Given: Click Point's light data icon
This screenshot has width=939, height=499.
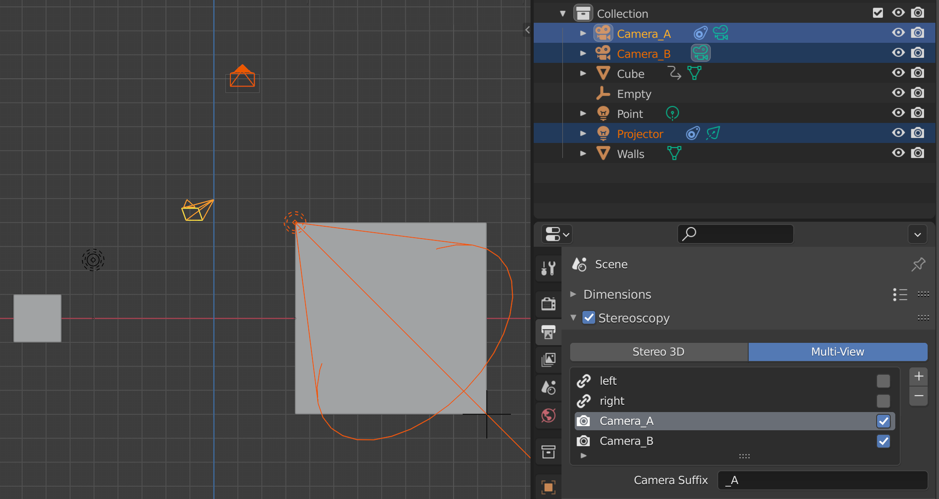Looking at the screenshot, I should point(672,113).
